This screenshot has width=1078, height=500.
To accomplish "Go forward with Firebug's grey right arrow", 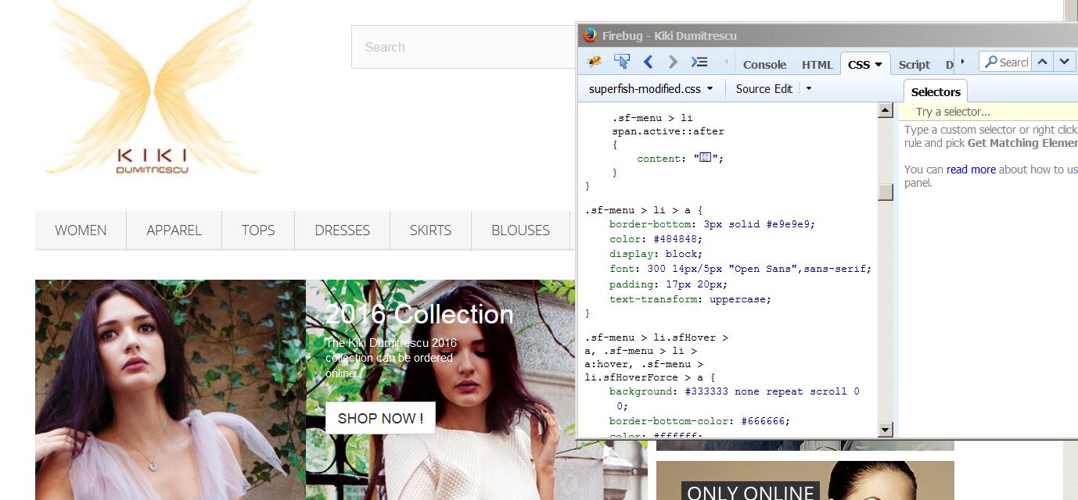I will 673,62.
